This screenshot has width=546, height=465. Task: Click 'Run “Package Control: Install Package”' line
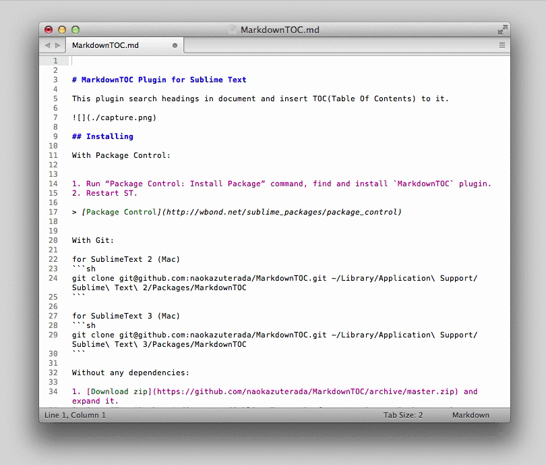[x=281, y=184]
